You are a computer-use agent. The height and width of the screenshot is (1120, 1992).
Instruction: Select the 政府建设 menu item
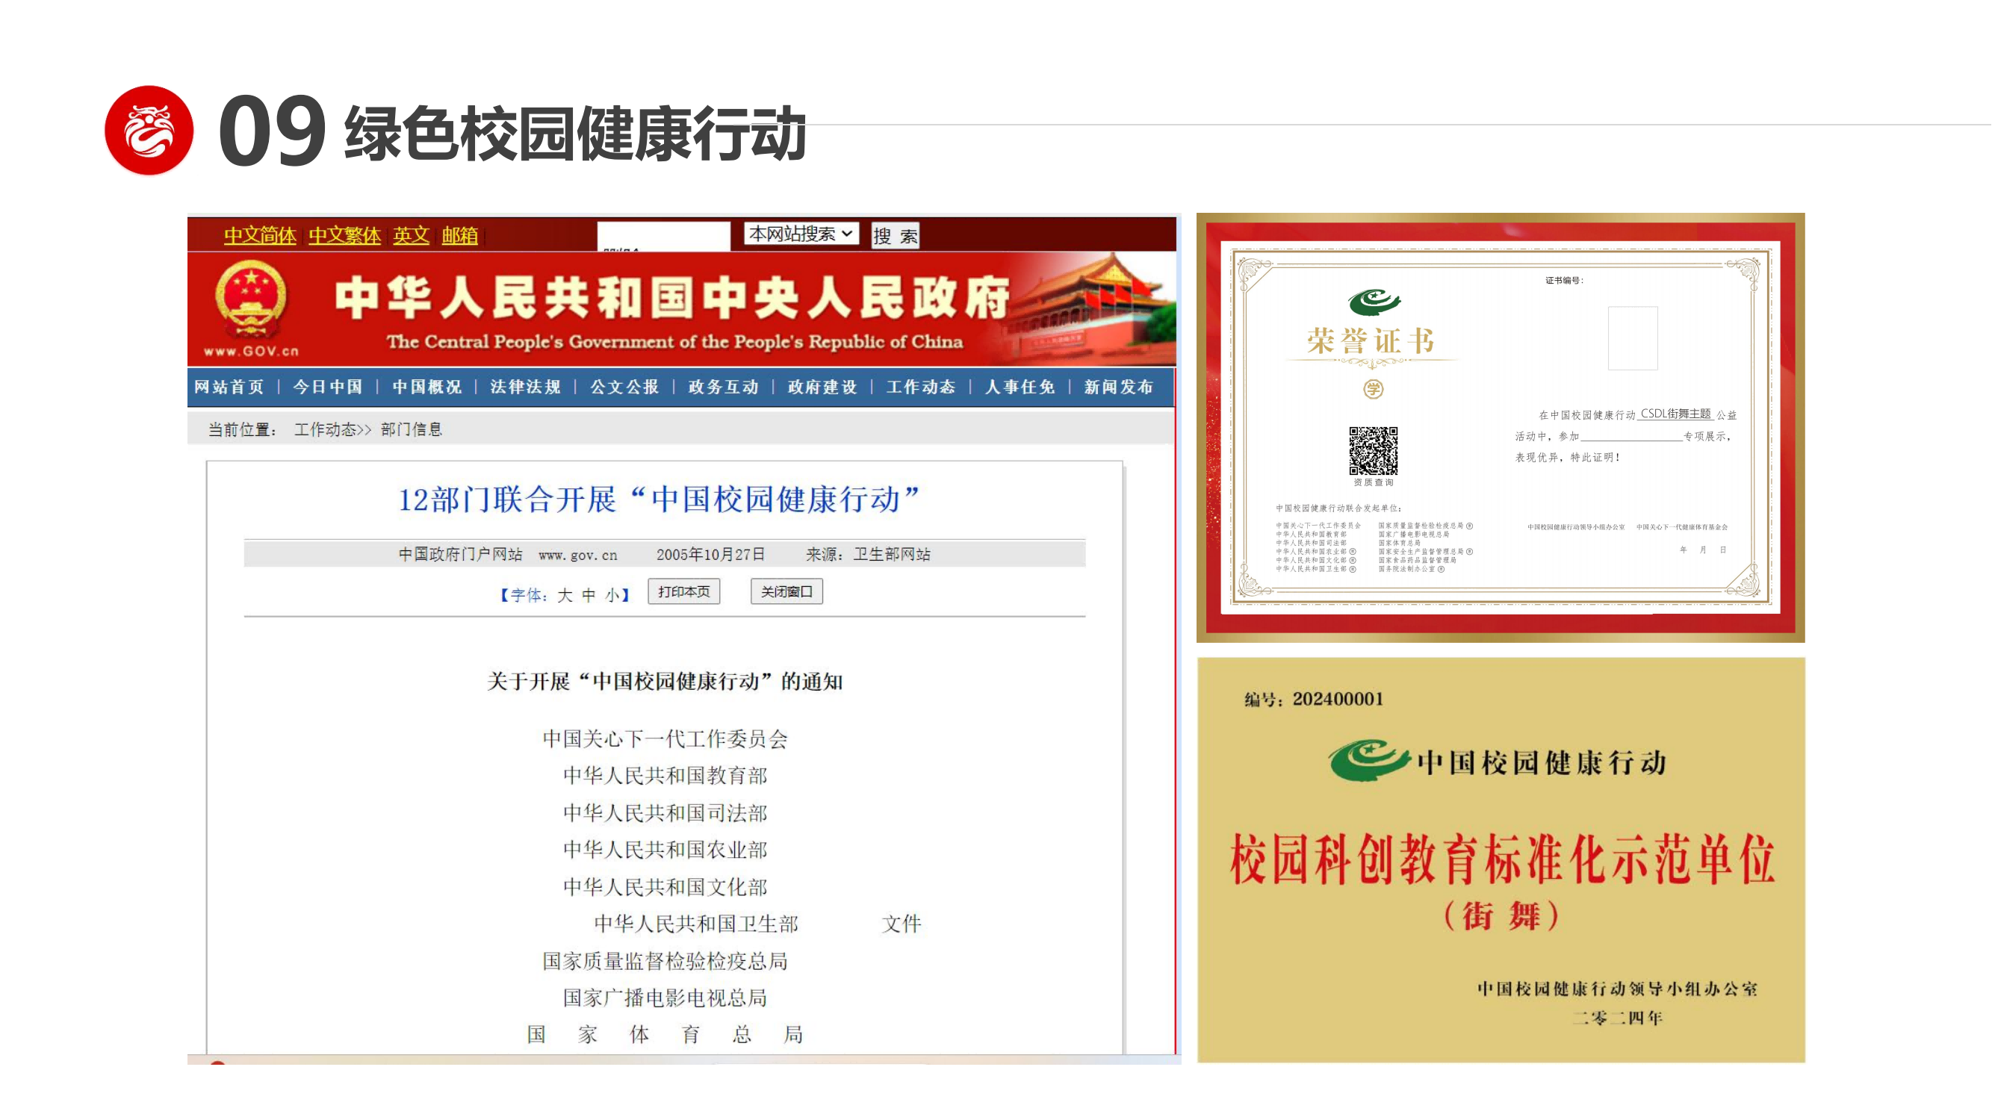pos(823,387)
